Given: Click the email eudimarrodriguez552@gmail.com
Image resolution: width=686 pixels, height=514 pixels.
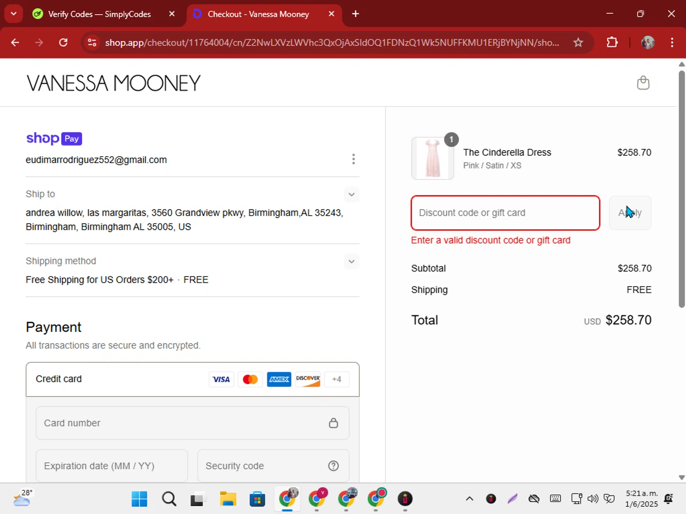Looking at the screenshot, I should click(96, 160).
